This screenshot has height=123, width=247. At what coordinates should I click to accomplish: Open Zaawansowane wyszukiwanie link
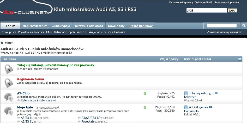pos(225,32)
